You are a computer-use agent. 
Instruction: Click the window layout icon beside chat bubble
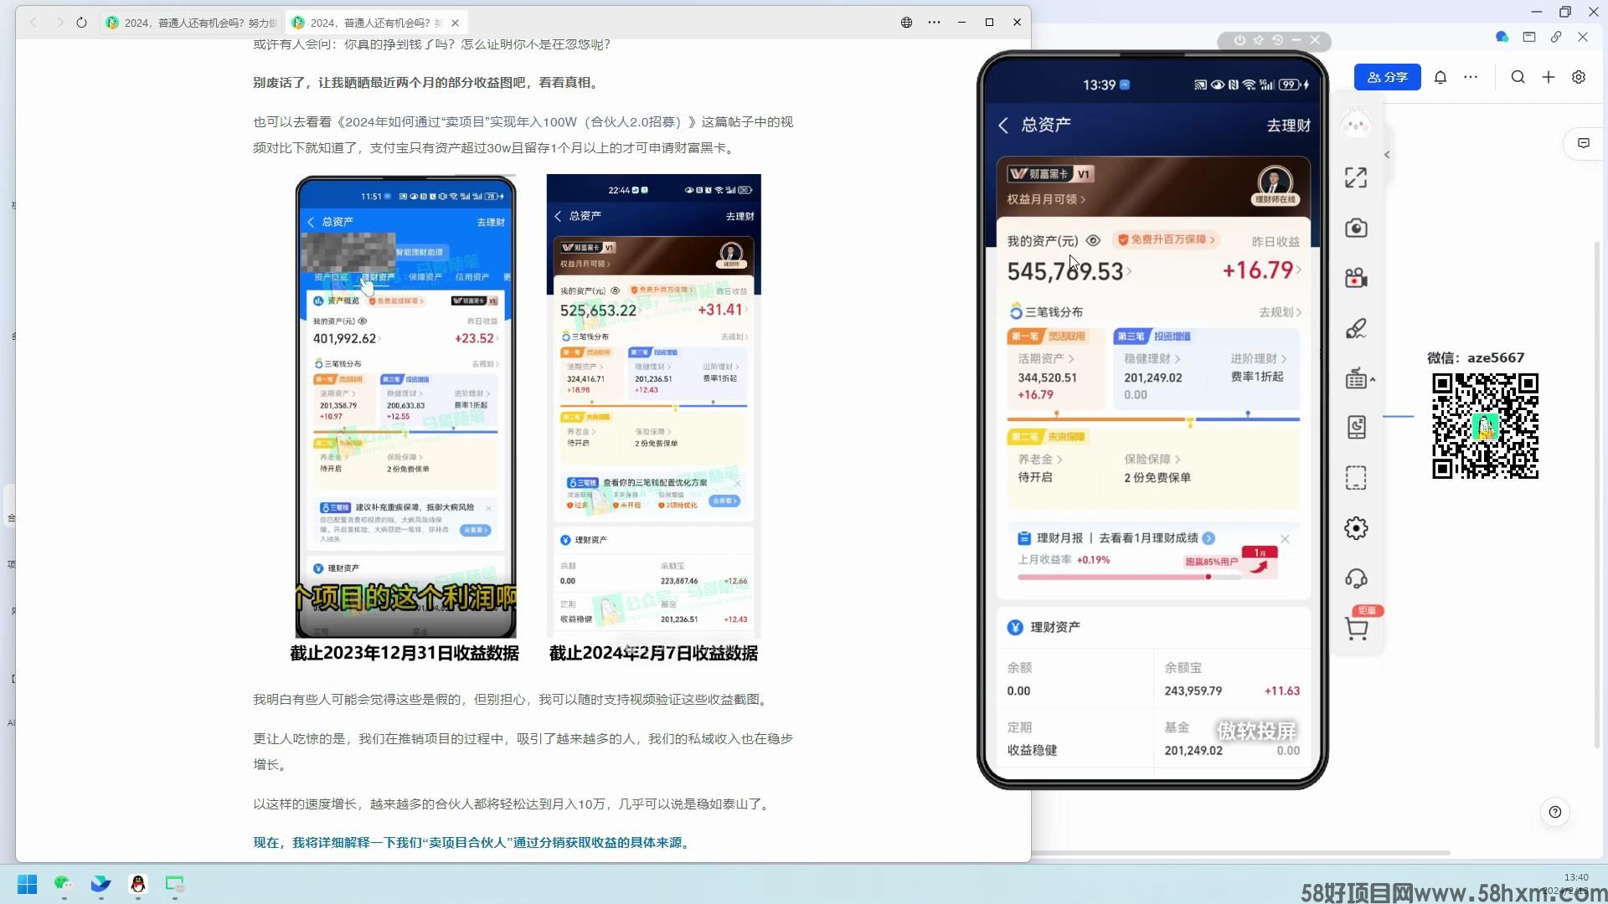point(1529,37)
